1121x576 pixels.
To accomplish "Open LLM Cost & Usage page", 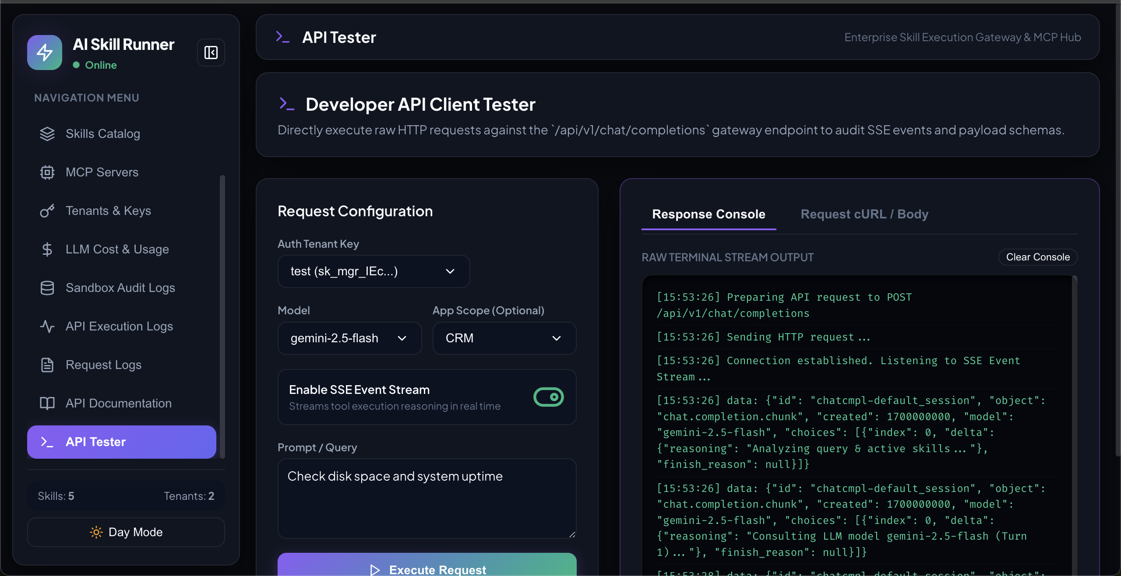I will (122, 249).
